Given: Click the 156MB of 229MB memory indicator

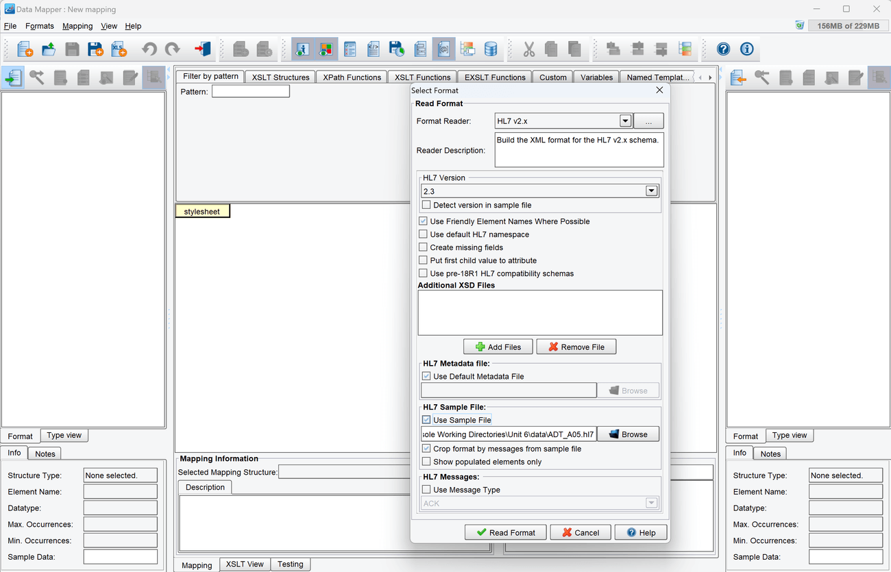Looking at the screenshot, I should 849,25.
